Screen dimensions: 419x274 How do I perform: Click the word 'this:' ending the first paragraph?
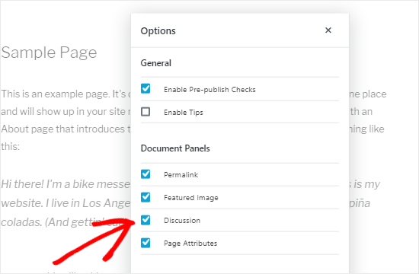(10, 146)
